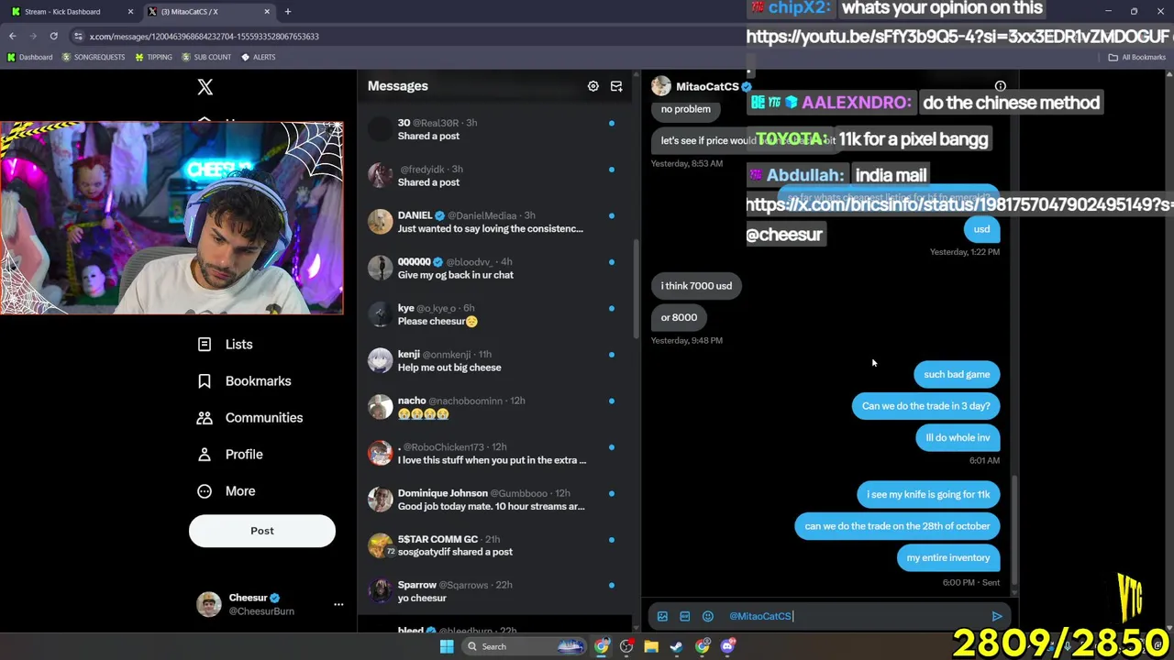Image resolution: width=1174 pixels, height=660 pixels.
Task: Open the X logo home icon
Action: point(205,87)
